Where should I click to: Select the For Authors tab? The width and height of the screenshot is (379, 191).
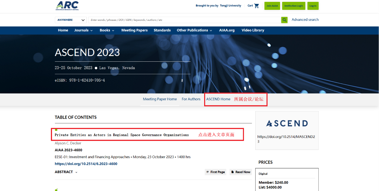coord(191,99)
